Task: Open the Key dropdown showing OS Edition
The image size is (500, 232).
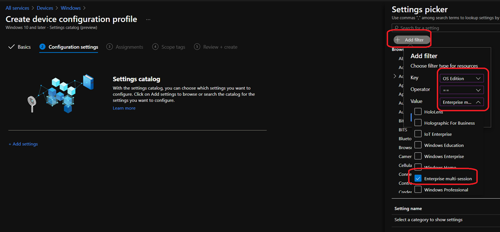Action: click(461, 78)
